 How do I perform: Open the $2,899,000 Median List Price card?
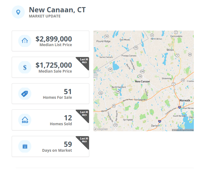(x=50, y=41)
